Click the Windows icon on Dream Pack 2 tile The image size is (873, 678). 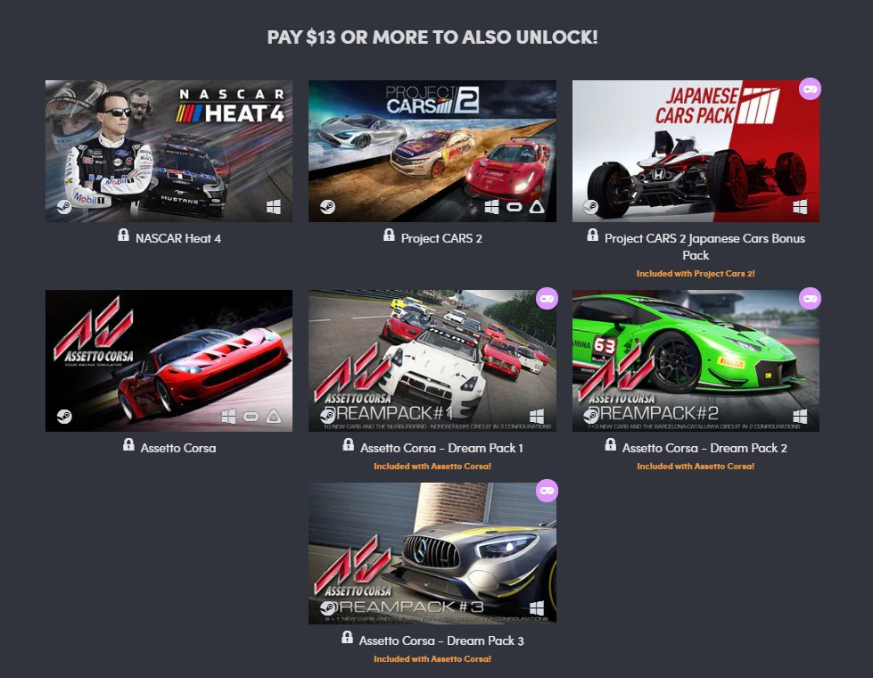point(800,416)
